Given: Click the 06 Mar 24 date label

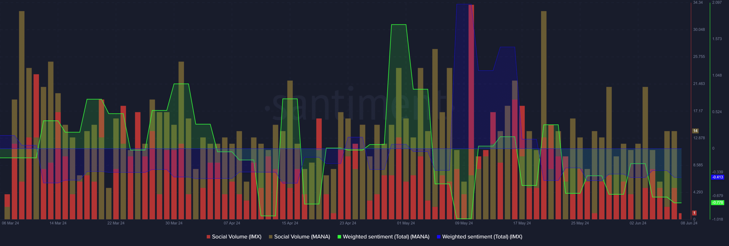Looking at the screenshot, I should [x=10, y=223].
